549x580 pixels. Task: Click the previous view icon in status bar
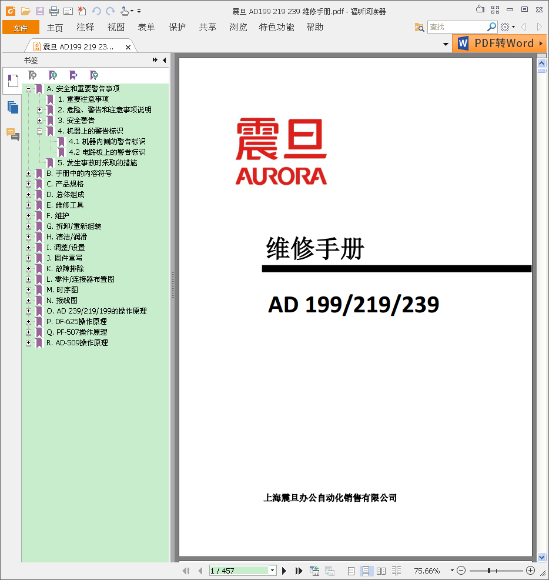(x=314, y=571)
